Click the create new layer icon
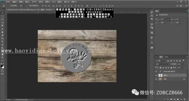The height and width of the screenshot is (101, 189). [181, 99]
